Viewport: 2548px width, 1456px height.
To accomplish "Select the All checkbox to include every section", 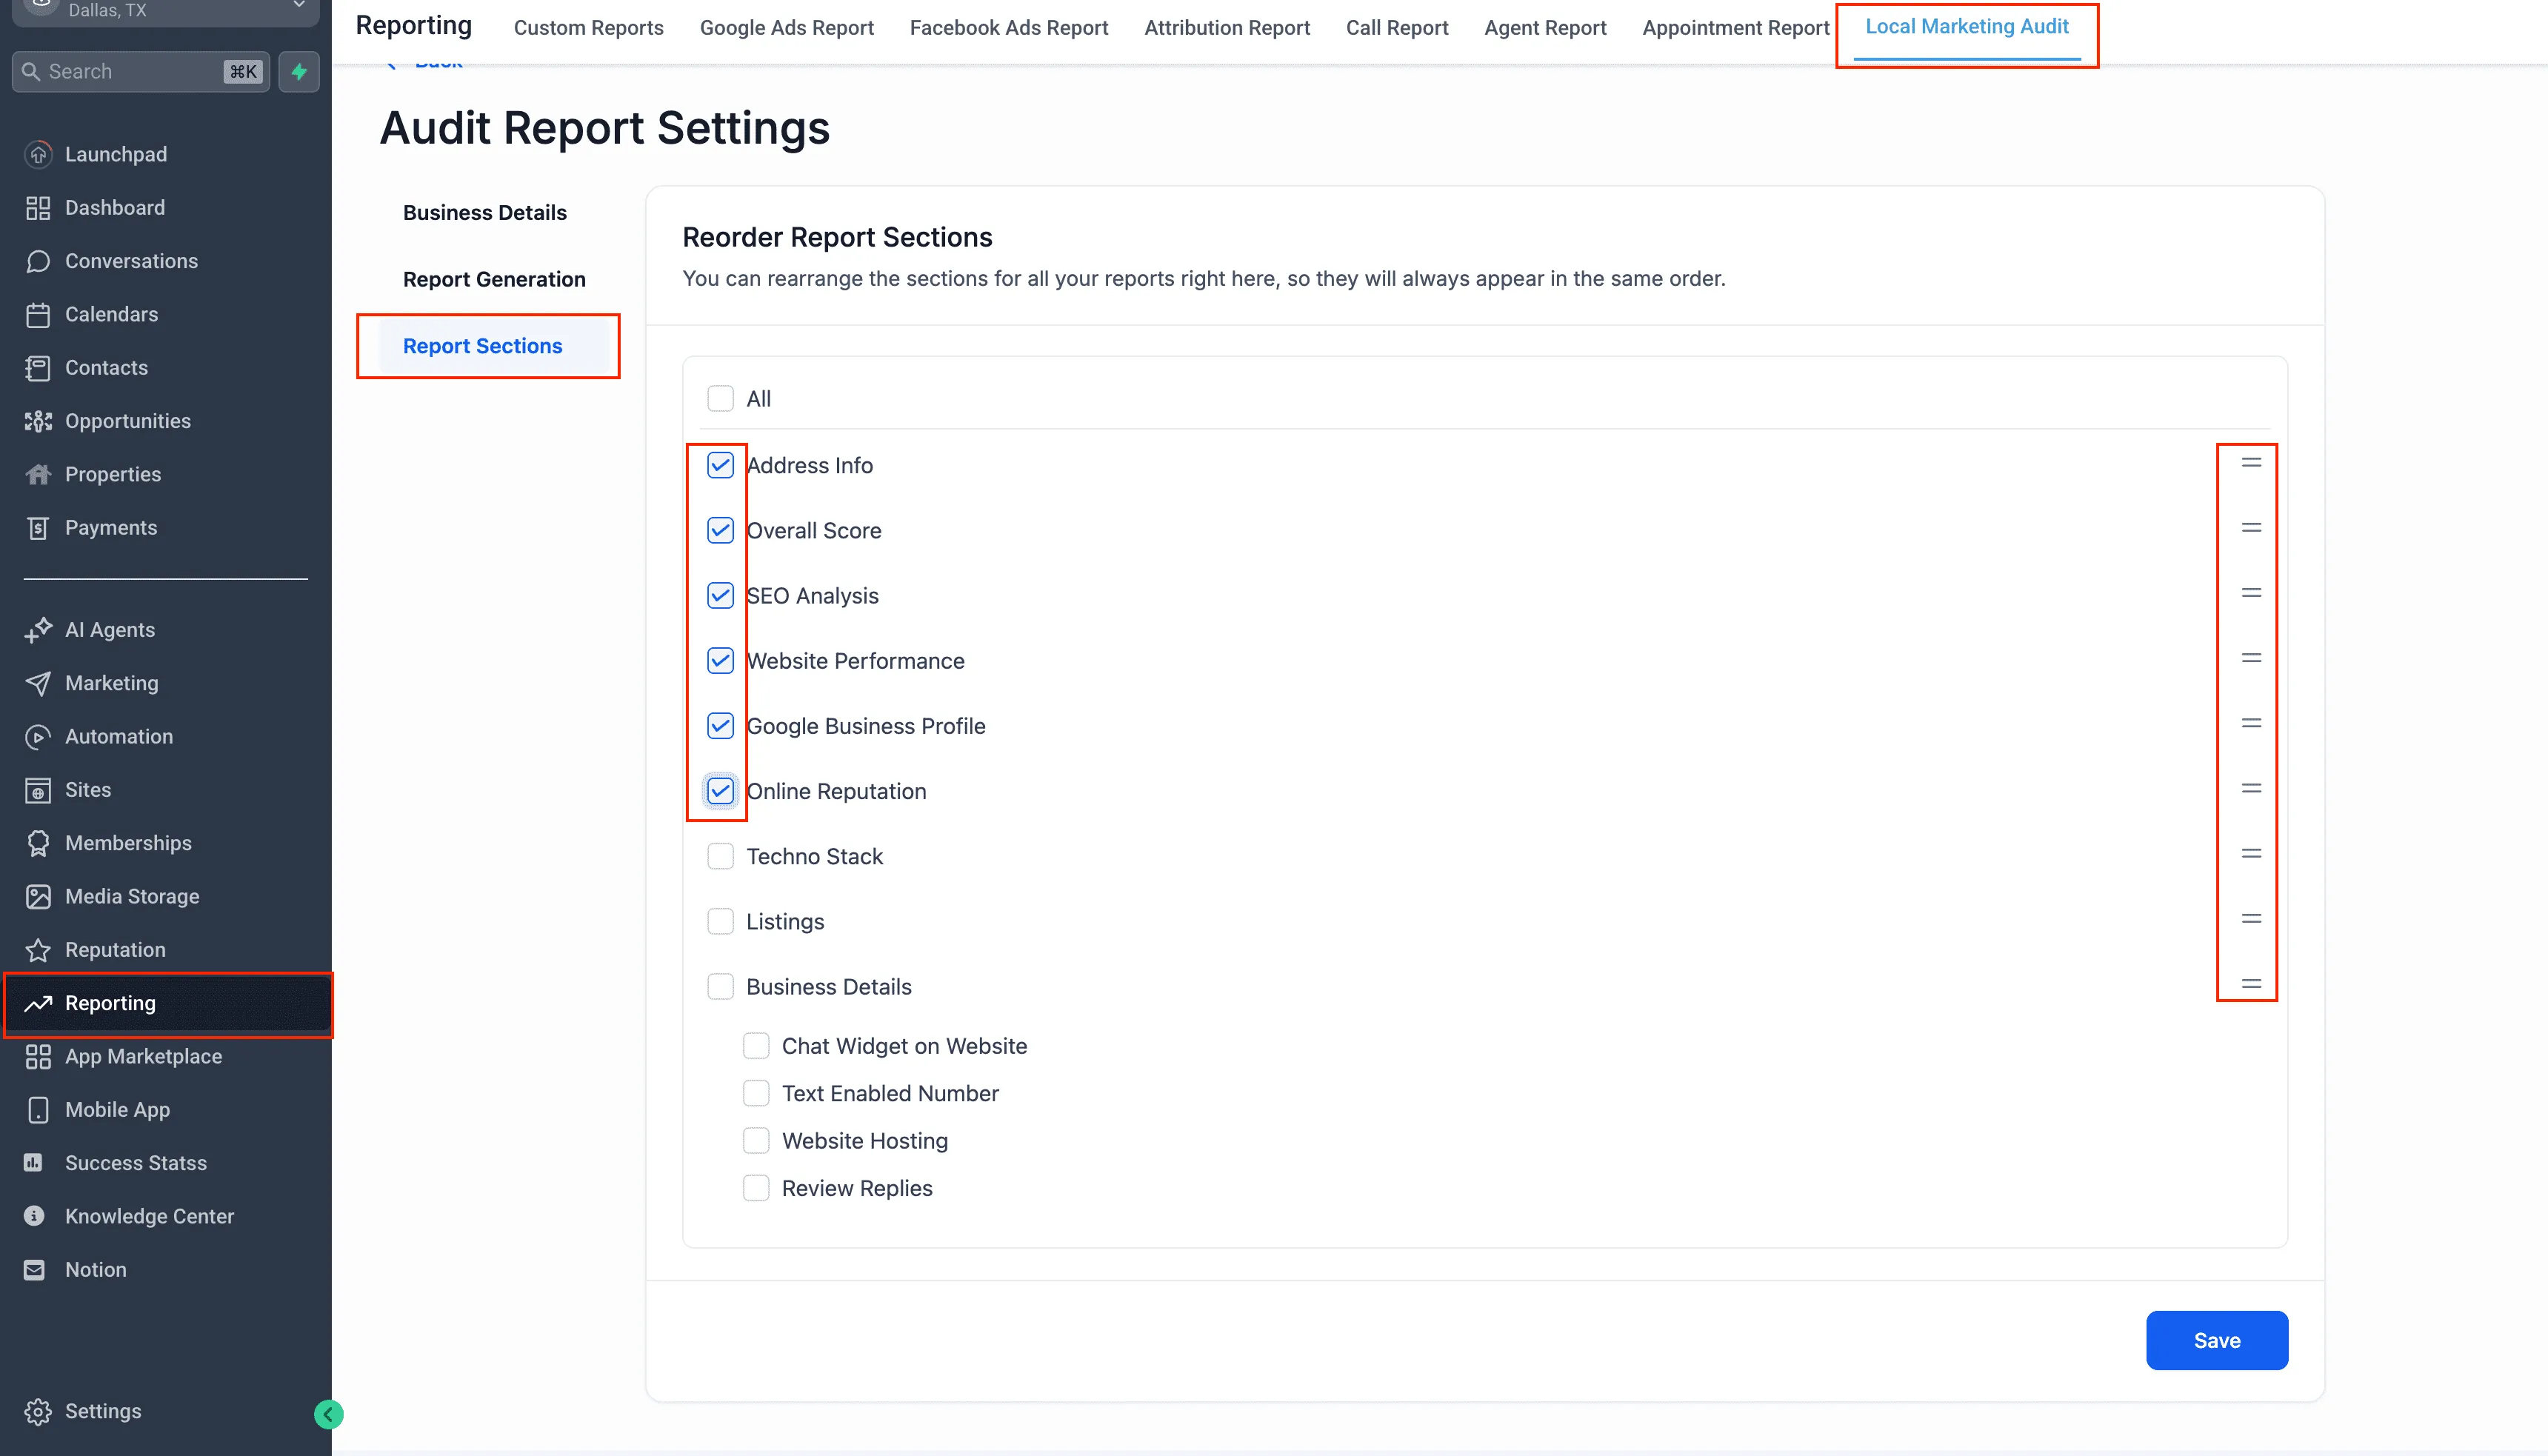I will point(720,398).
